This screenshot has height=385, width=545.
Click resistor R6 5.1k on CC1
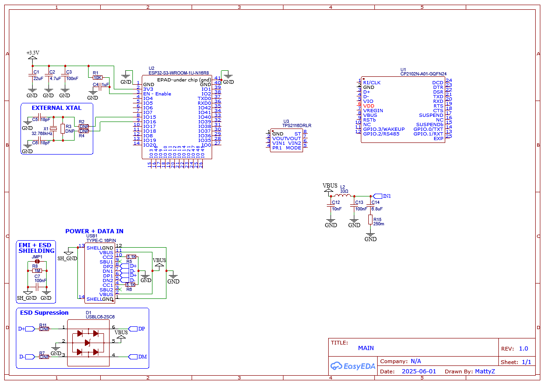point(131,284)
